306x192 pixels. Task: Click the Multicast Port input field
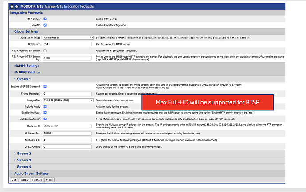coord(67,134)
